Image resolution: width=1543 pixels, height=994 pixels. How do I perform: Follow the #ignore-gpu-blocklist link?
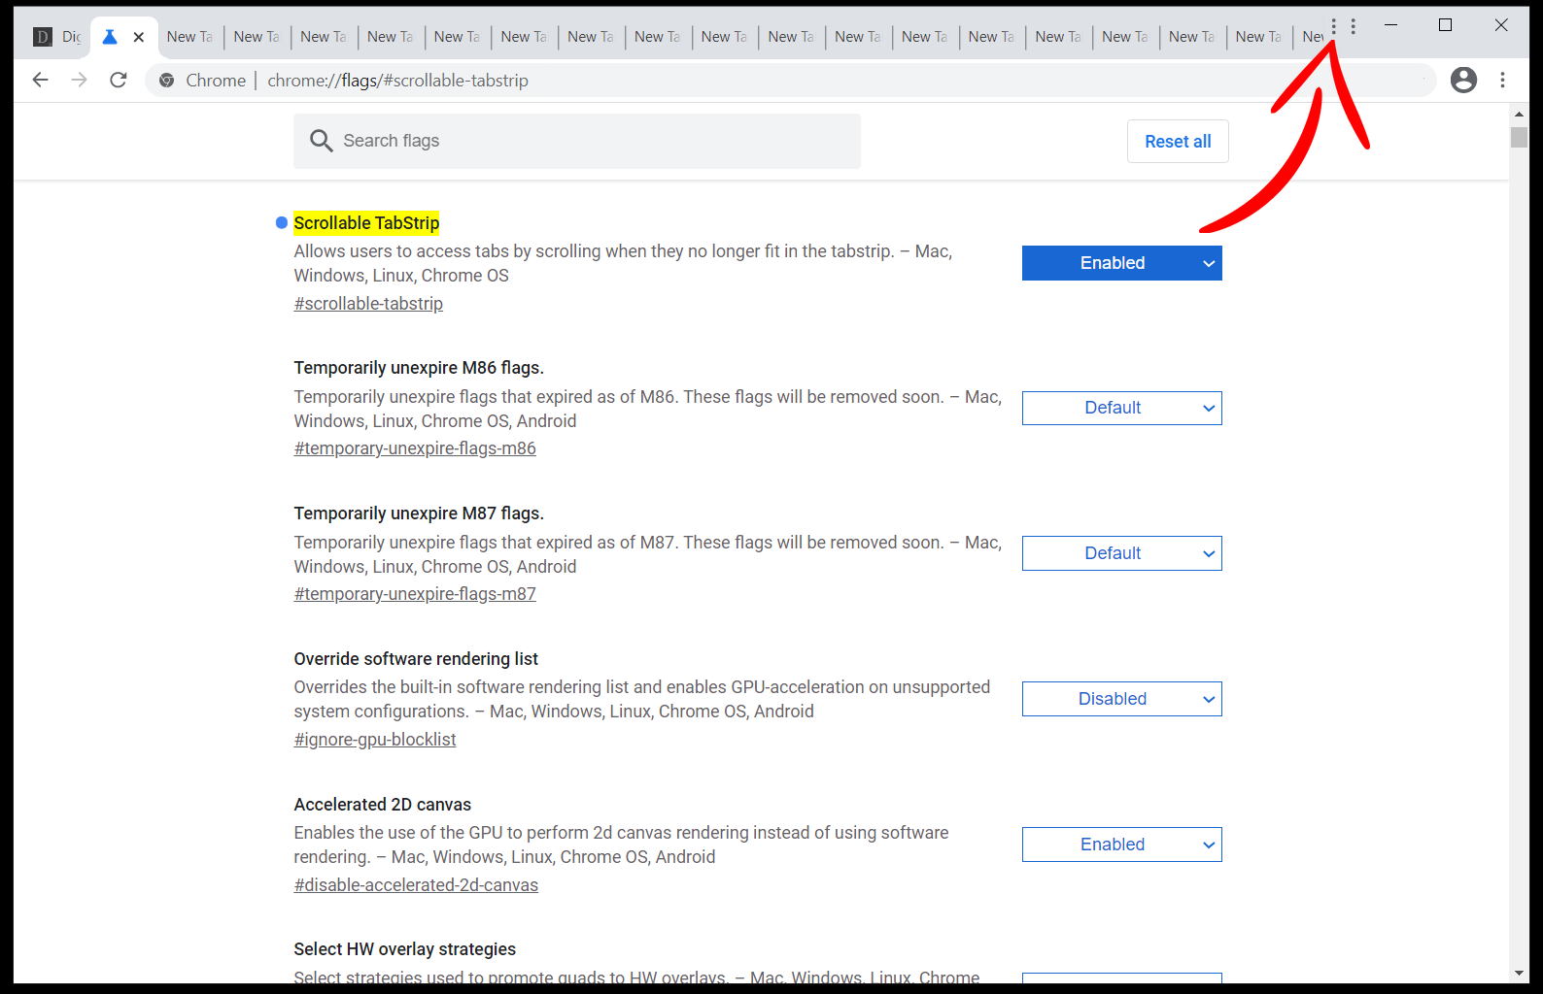pos(375,740)
